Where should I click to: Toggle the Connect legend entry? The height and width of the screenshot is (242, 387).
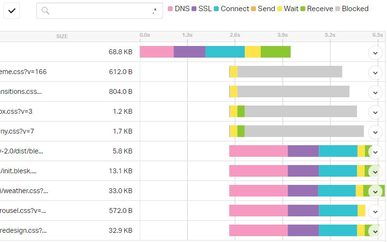(231, 9)
